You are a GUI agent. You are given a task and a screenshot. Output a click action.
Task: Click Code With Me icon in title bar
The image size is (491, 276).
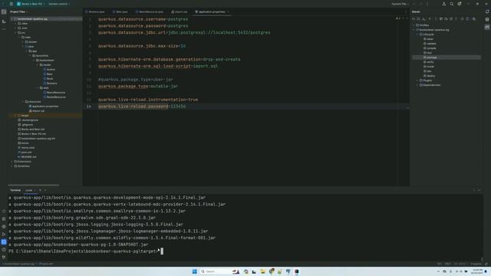pos(444,4)
